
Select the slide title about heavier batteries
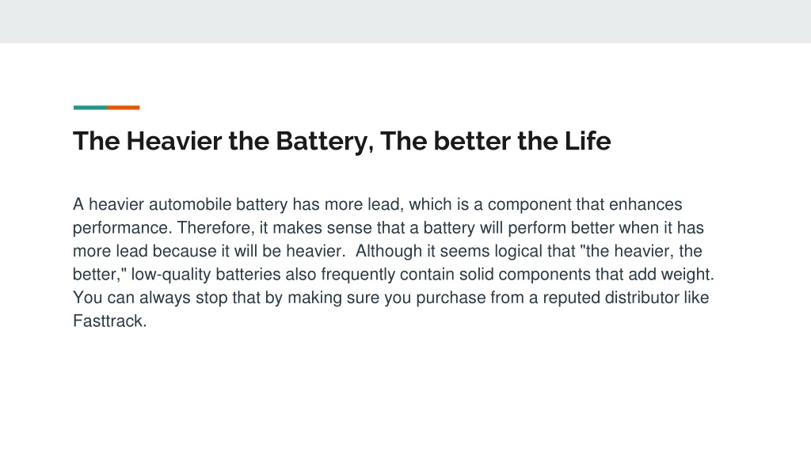pyautogui.click(x=342, y=141)
